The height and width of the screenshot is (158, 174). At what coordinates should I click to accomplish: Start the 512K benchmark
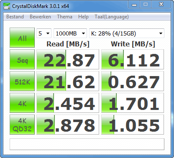click(22, 81)
